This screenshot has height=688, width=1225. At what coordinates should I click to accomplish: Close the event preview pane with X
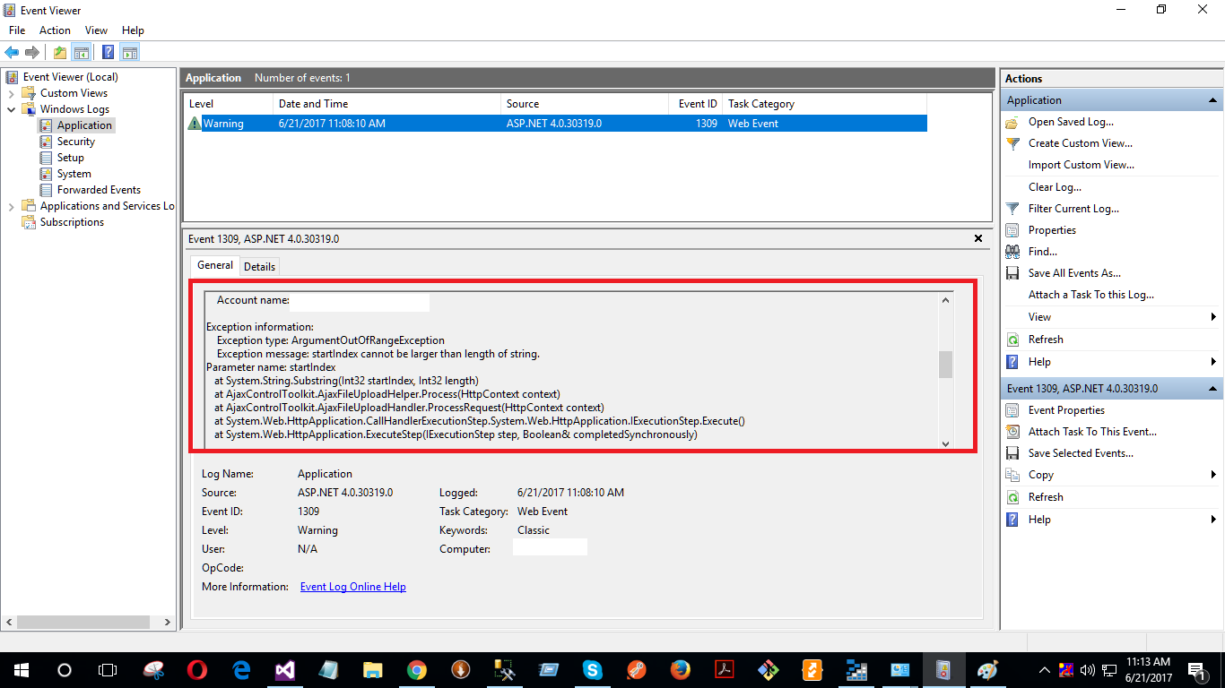(978, 239)
